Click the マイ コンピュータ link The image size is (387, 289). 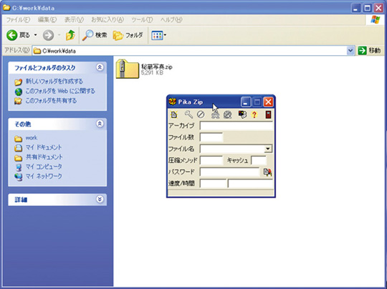tap(44, 167)
